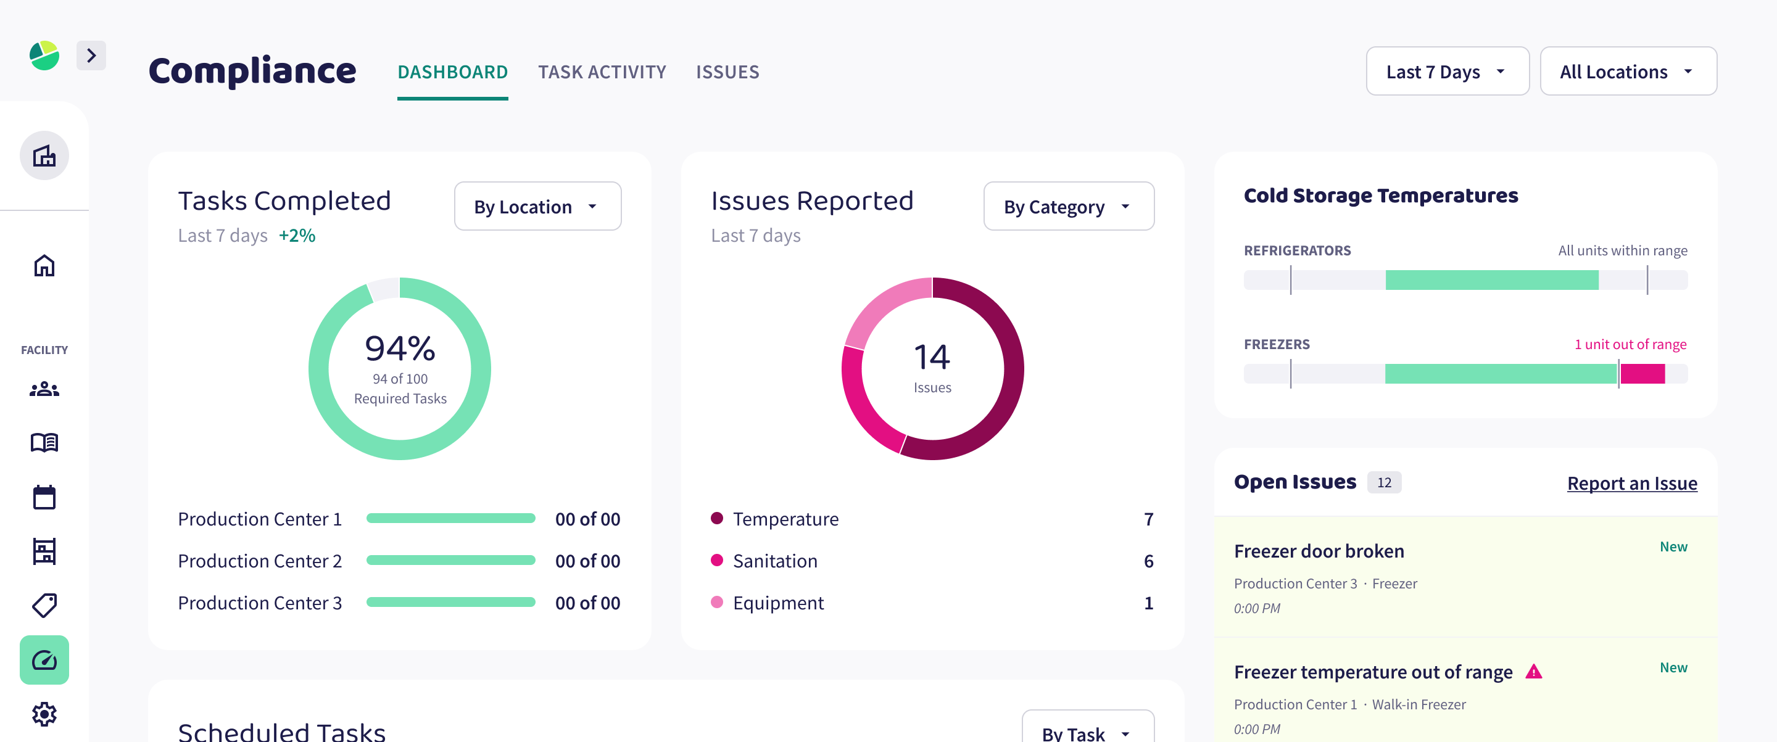
Task: Switch to the Dashboard tab
Action: click(x=452, y=72)
